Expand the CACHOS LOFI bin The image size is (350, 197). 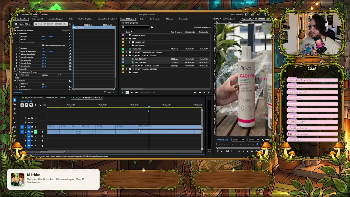point(130,42)
